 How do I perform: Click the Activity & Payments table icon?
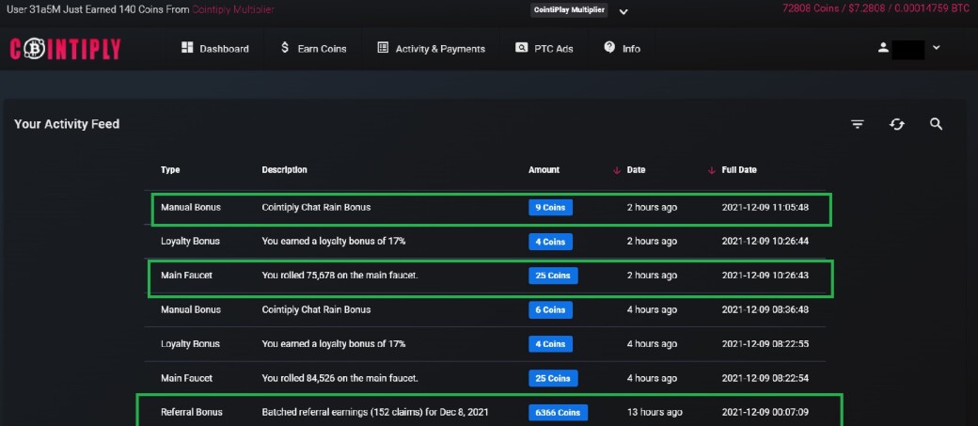[x=383, y=47]
